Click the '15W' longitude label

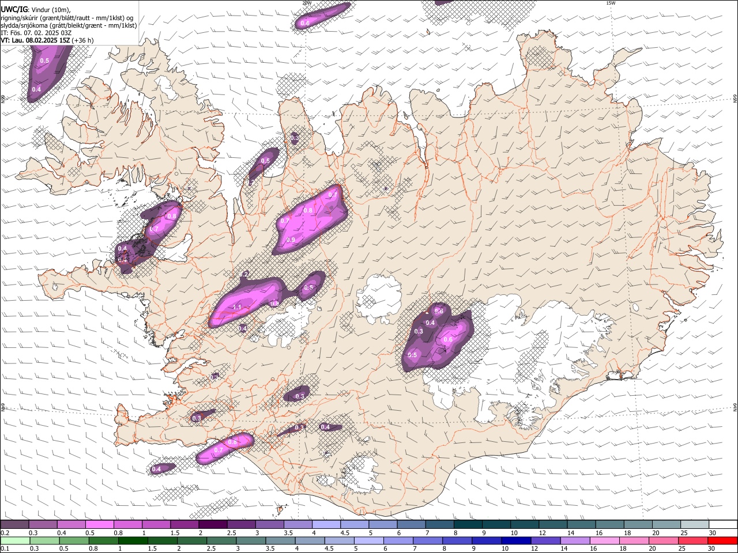click(611, 3)
